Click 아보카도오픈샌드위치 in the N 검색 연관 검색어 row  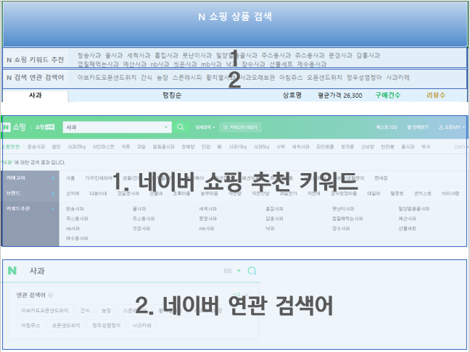point(107,77)
